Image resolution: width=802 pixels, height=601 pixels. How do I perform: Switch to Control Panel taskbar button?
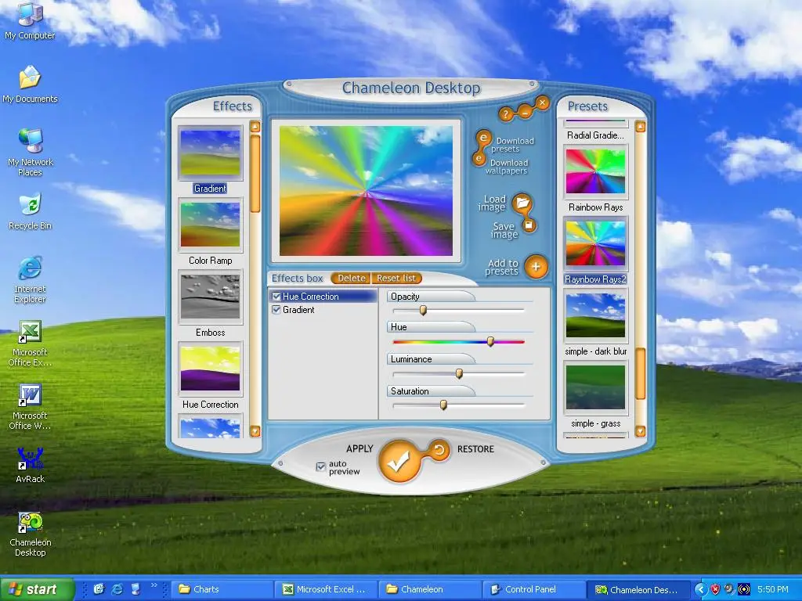(x=535, y=589)
